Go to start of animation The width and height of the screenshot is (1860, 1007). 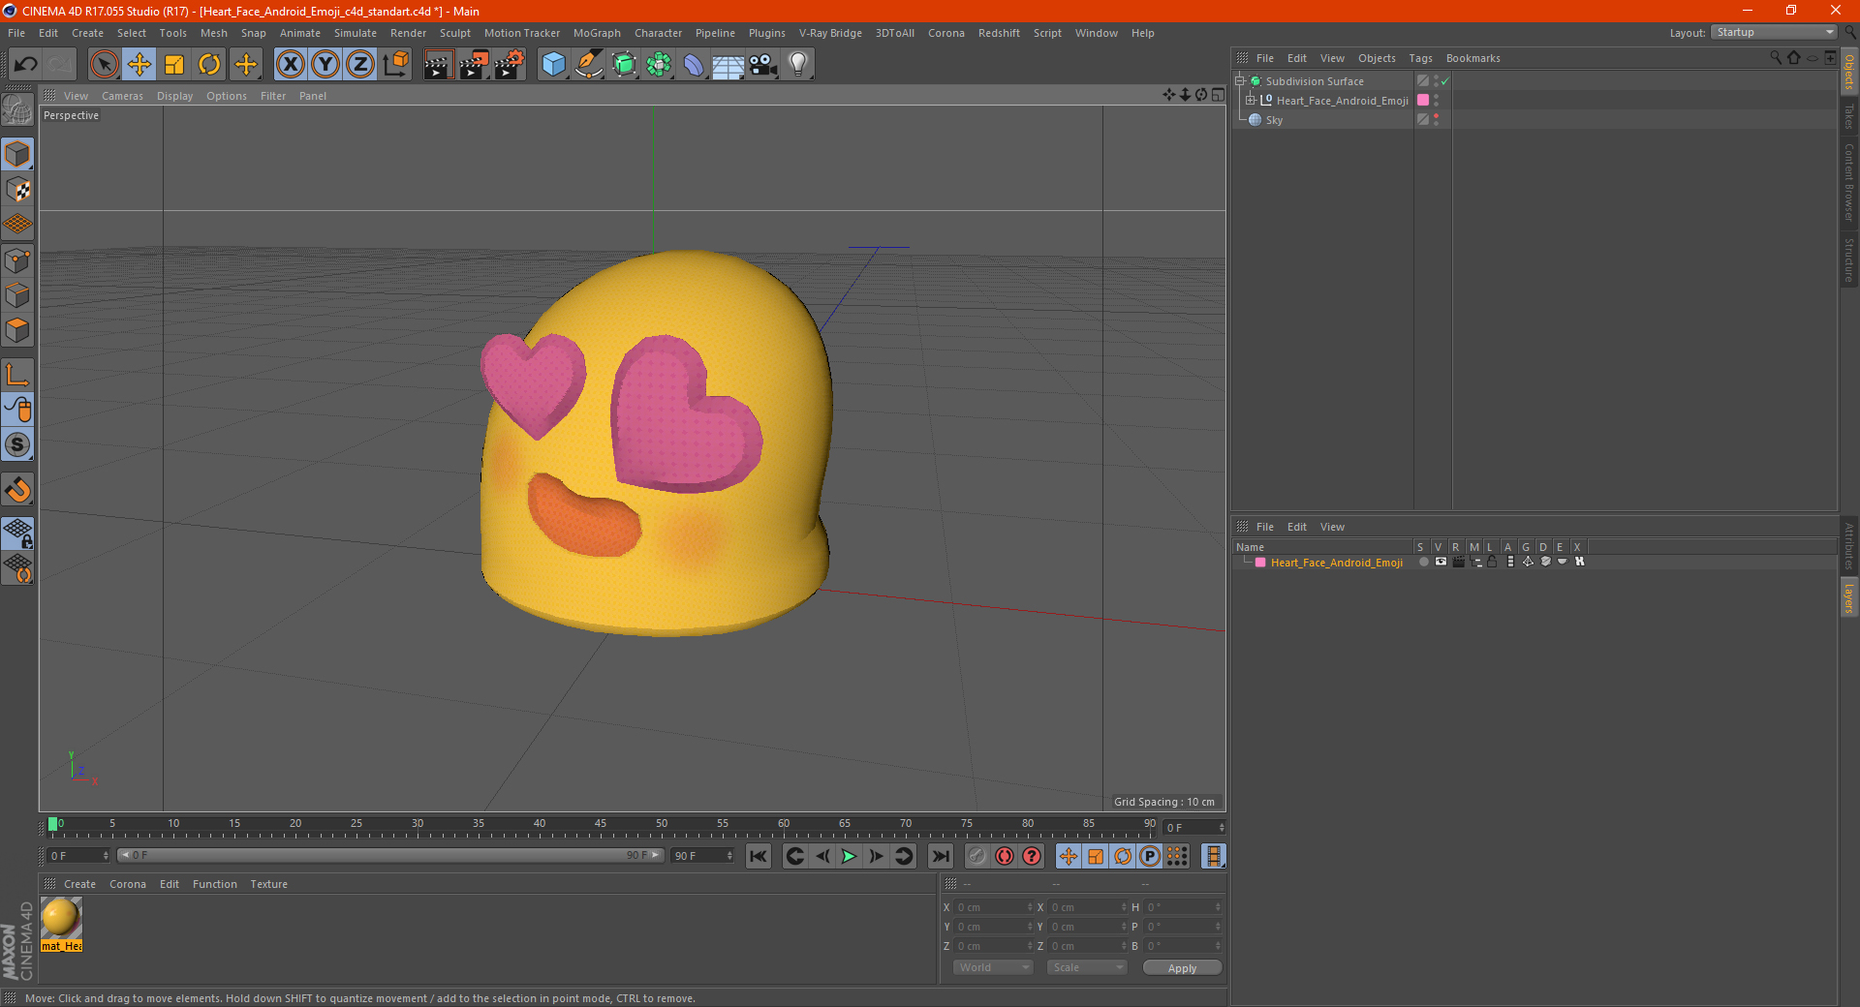(759, 856)
